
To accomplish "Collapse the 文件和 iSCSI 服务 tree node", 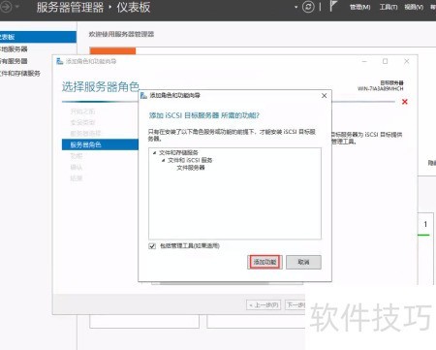I will [164, 160].
